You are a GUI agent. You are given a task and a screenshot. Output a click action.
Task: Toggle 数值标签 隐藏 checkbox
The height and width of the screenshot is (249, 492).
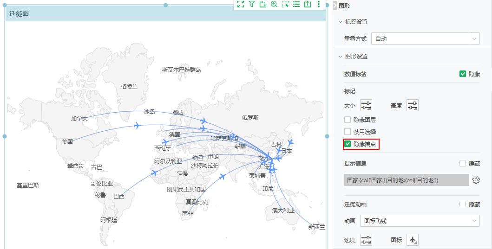tap(462, 74)
